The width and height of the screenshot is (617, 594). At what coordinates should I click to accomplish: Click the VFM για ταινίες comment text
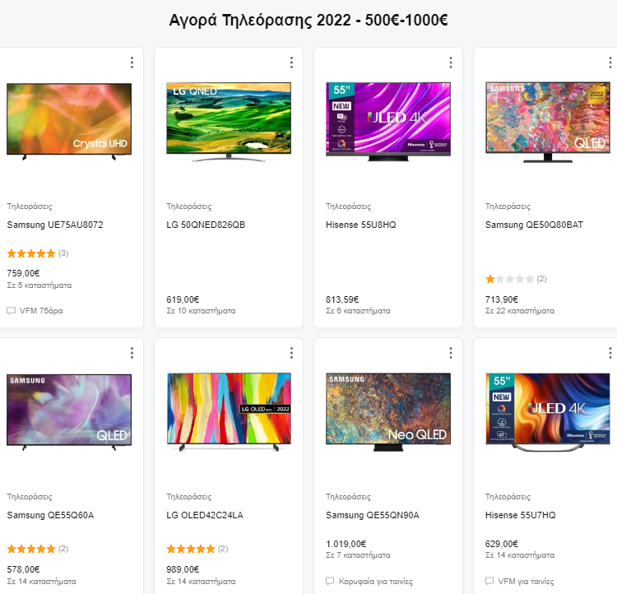[x=526, y=582]
